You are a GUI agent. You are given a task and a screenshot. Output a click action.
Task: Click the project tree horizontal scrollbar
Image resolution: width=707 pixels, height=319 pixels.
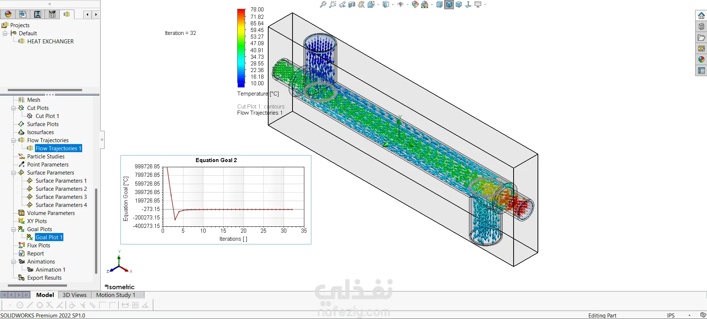[45, 90]
